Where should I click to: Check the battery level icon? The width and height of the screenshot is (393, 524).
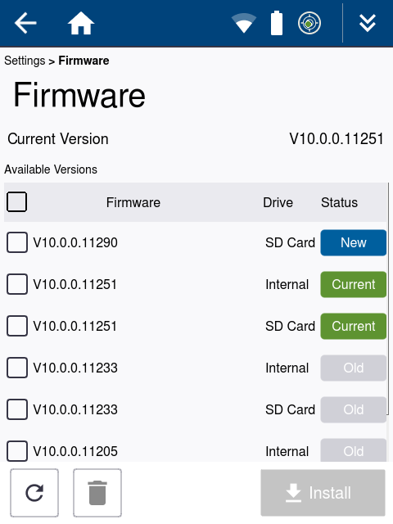277,23
